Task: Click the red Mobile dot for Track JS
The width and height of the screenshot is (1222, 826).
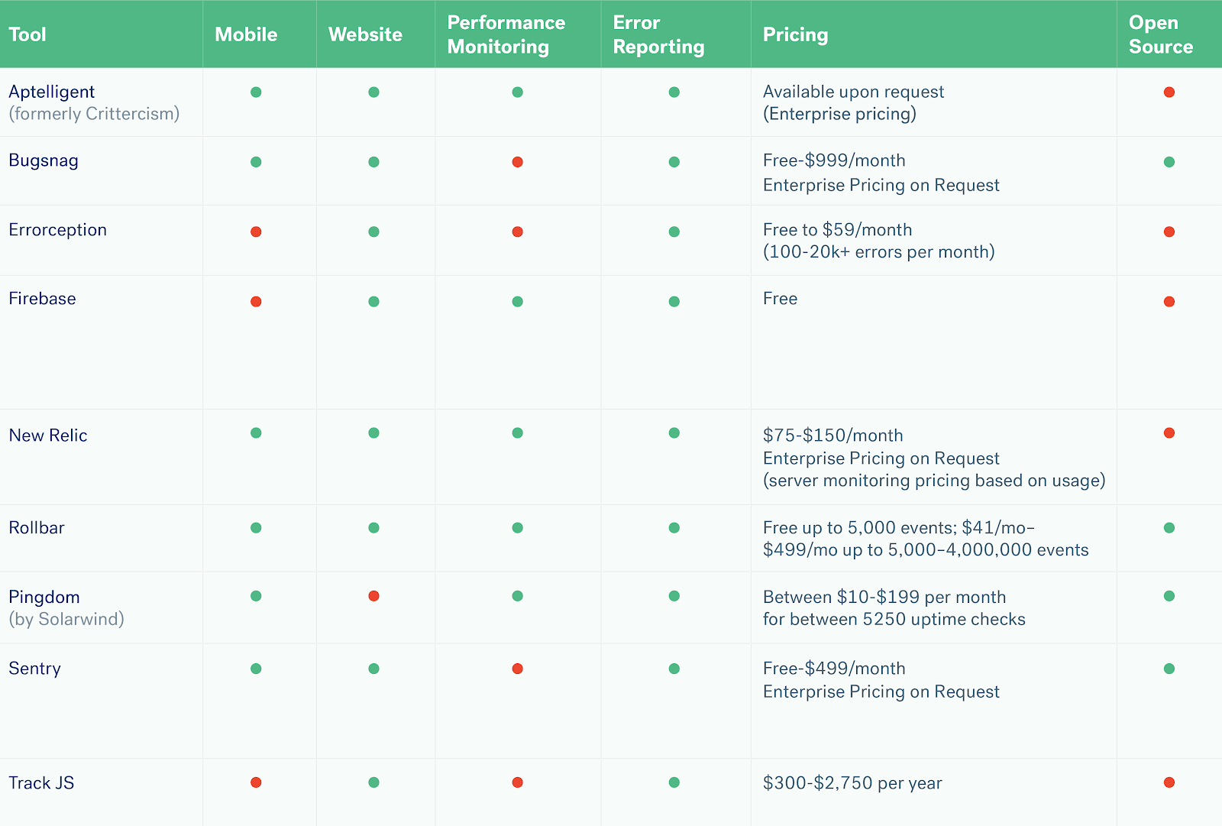Action: coord(257,782)
